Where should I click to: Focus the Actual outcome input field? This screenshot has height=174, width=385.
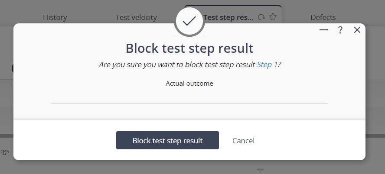coord(189,96)
